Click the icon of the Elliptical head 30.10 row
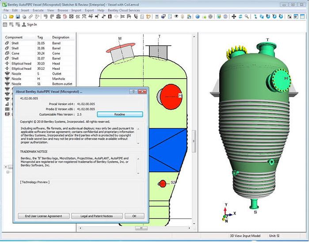309x243 pixels. click(x=7, y=64)
